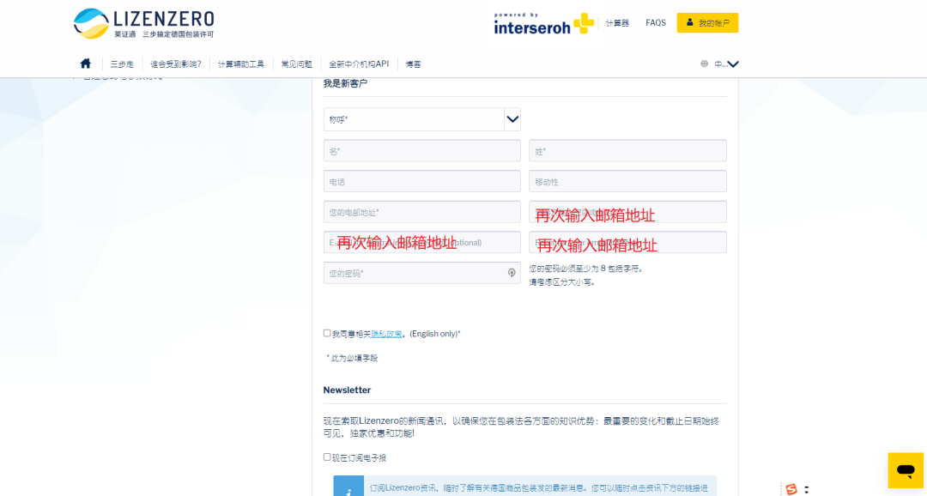927x496 pixels.
Task: Open the salutation dropdown arrow icon
Action: click(x=512, y=119)
